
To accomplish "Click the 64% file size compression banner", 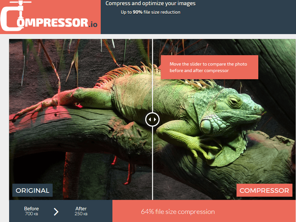I will [x=204, y=211].
